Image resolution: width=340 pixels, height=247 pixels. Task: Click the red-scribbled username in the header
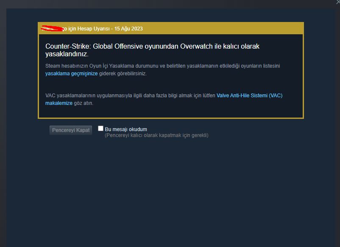(53, 29)
